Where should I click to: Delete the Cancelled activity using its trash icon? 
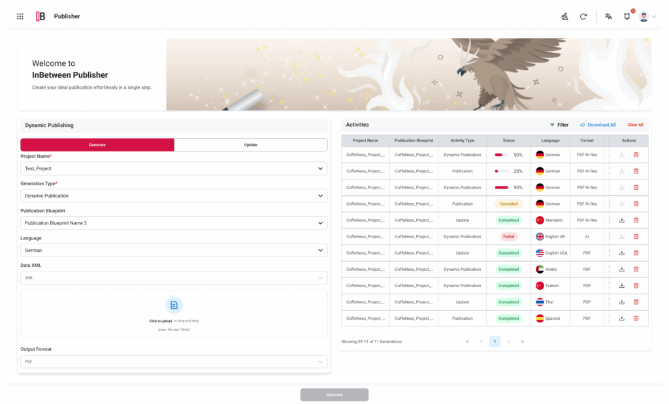click(x=636, y=204)
